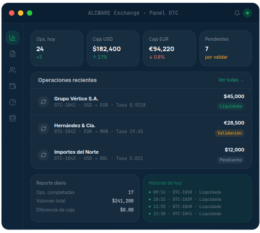The height and width of the screenshot is (233, 260).
Task: Open the clients users sidebar icon
Action: pos(13,70)
